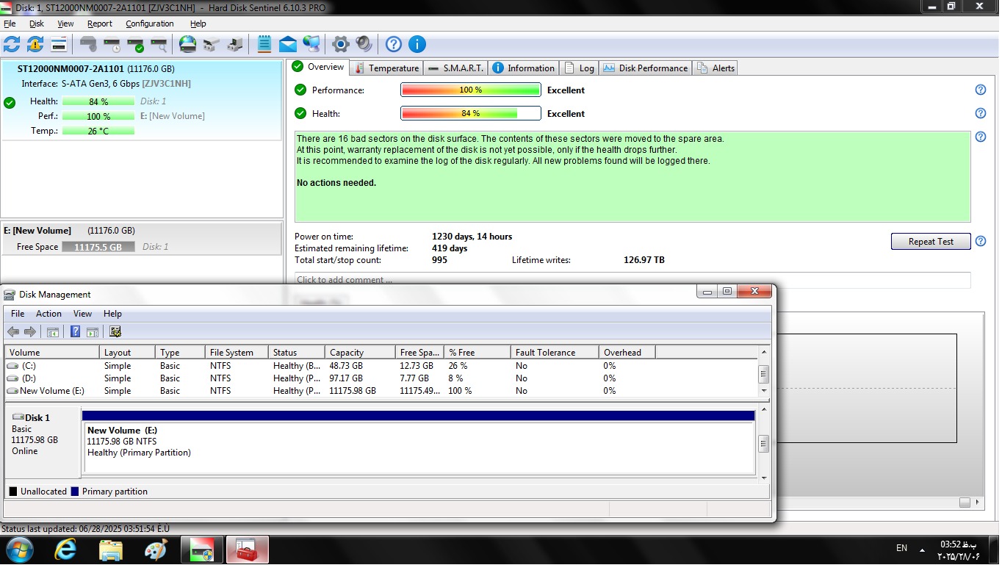Open the Configuration menu
The width and height of the screenshot is (1002, 565).
click(x=150, y=24)
